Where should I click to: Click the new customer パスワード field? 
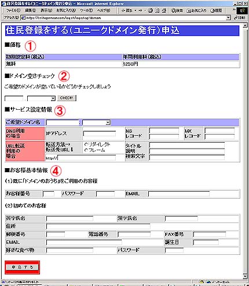[174, 250]
